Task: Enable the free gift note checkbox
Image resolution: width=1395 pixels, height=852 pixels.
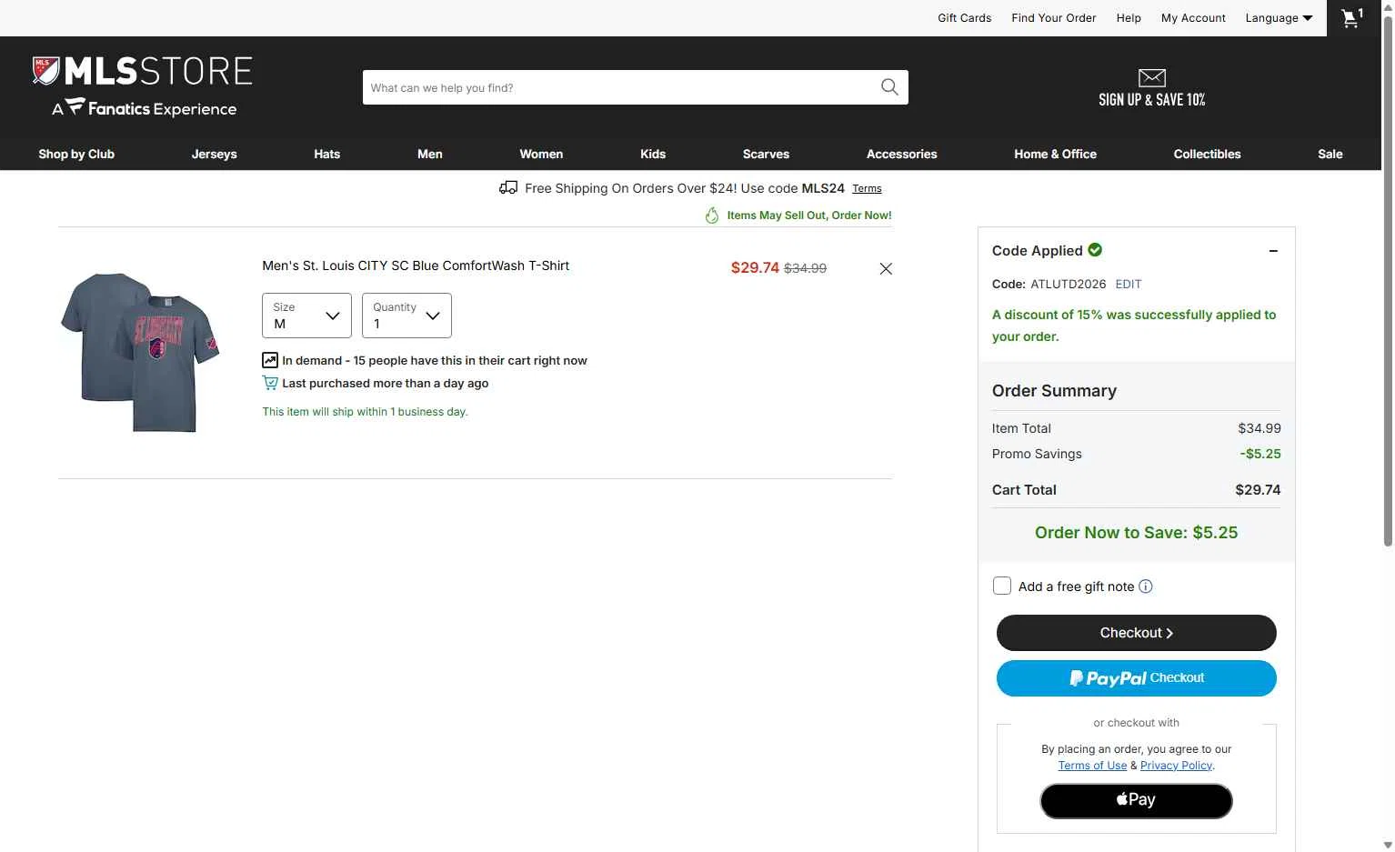Action: coord(1002,586)
